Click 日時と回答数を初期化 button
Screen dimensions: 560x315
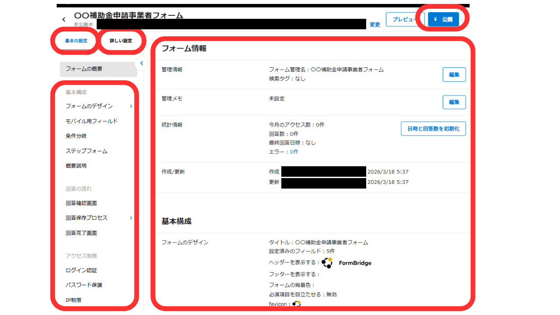point(433,129)
